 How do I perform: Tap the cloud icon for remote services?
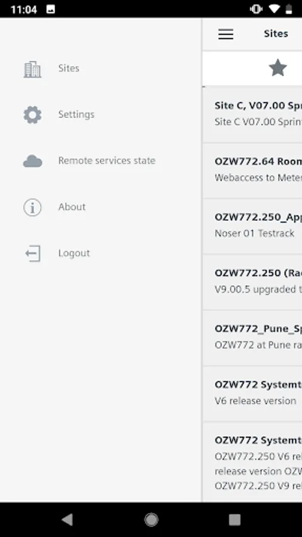33,161
